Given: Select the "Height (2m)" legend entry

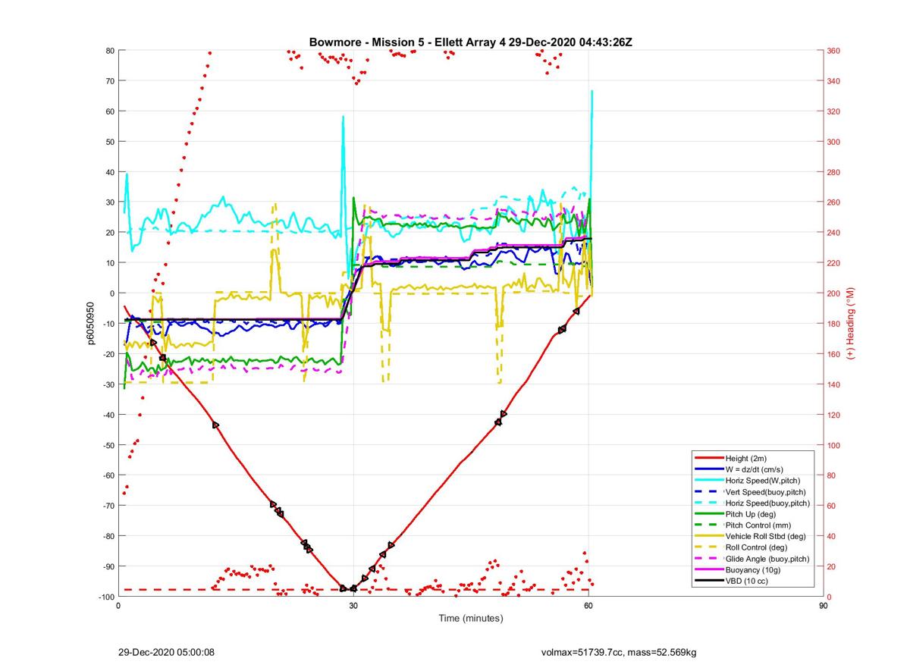Looking at the screenshot, I should [x=748, y=459].
